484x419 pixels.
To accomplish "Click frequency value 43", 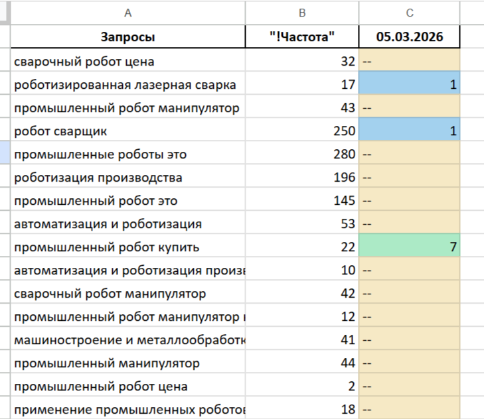I will (348, 107).
